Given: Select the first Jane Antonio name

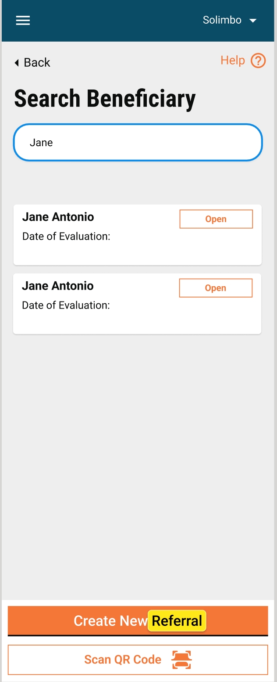Looking at the screenshot, I should coord(58,217).
